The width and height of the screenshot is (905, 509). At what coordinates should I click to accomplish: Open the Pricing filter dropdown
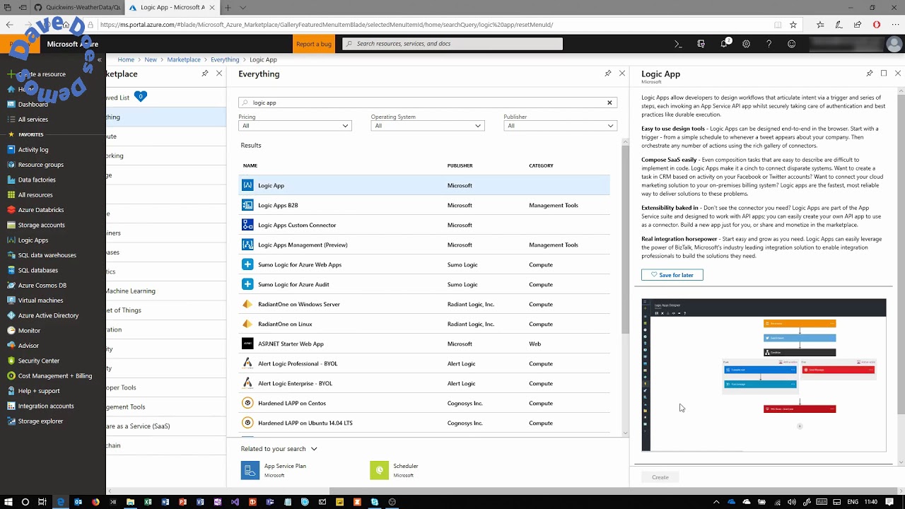(x=295, y=126)
